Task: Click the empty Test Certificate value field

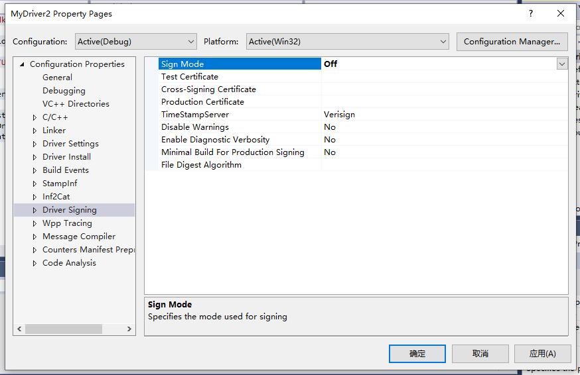Action: (445, 76)
